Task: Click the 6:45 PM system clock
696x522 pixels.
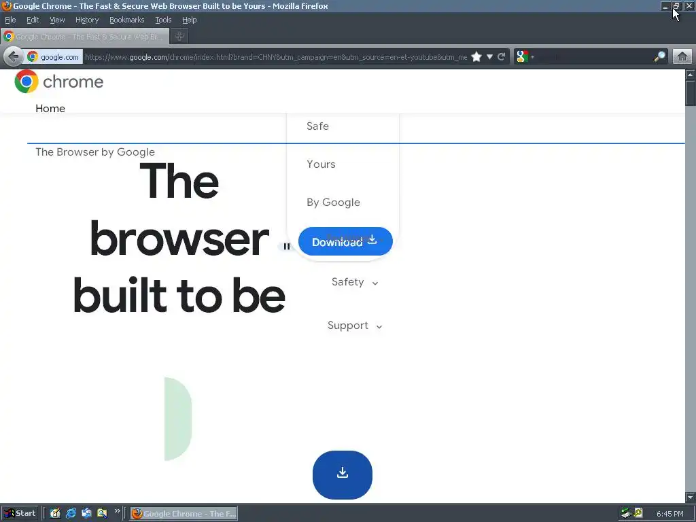Action: 669,514
